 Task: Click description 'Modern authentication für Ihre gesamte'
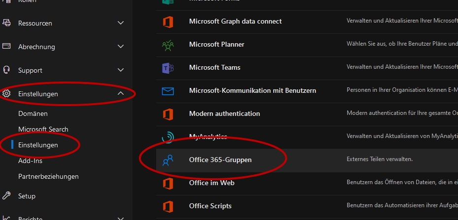402,113
